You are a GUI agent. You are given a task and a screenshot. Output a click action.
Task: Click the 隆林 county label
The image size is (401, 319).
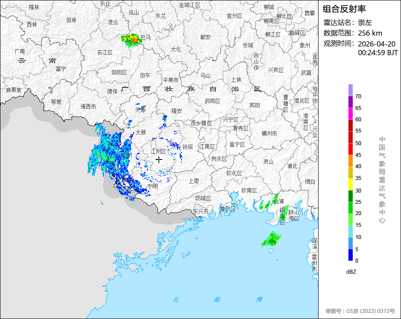34,7
